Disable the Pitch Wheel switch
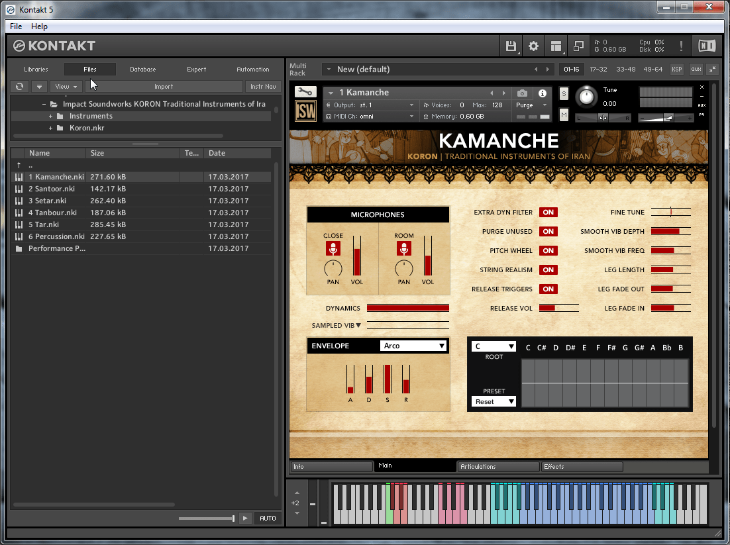Screen dimensions: 730x545 point(548,250)
